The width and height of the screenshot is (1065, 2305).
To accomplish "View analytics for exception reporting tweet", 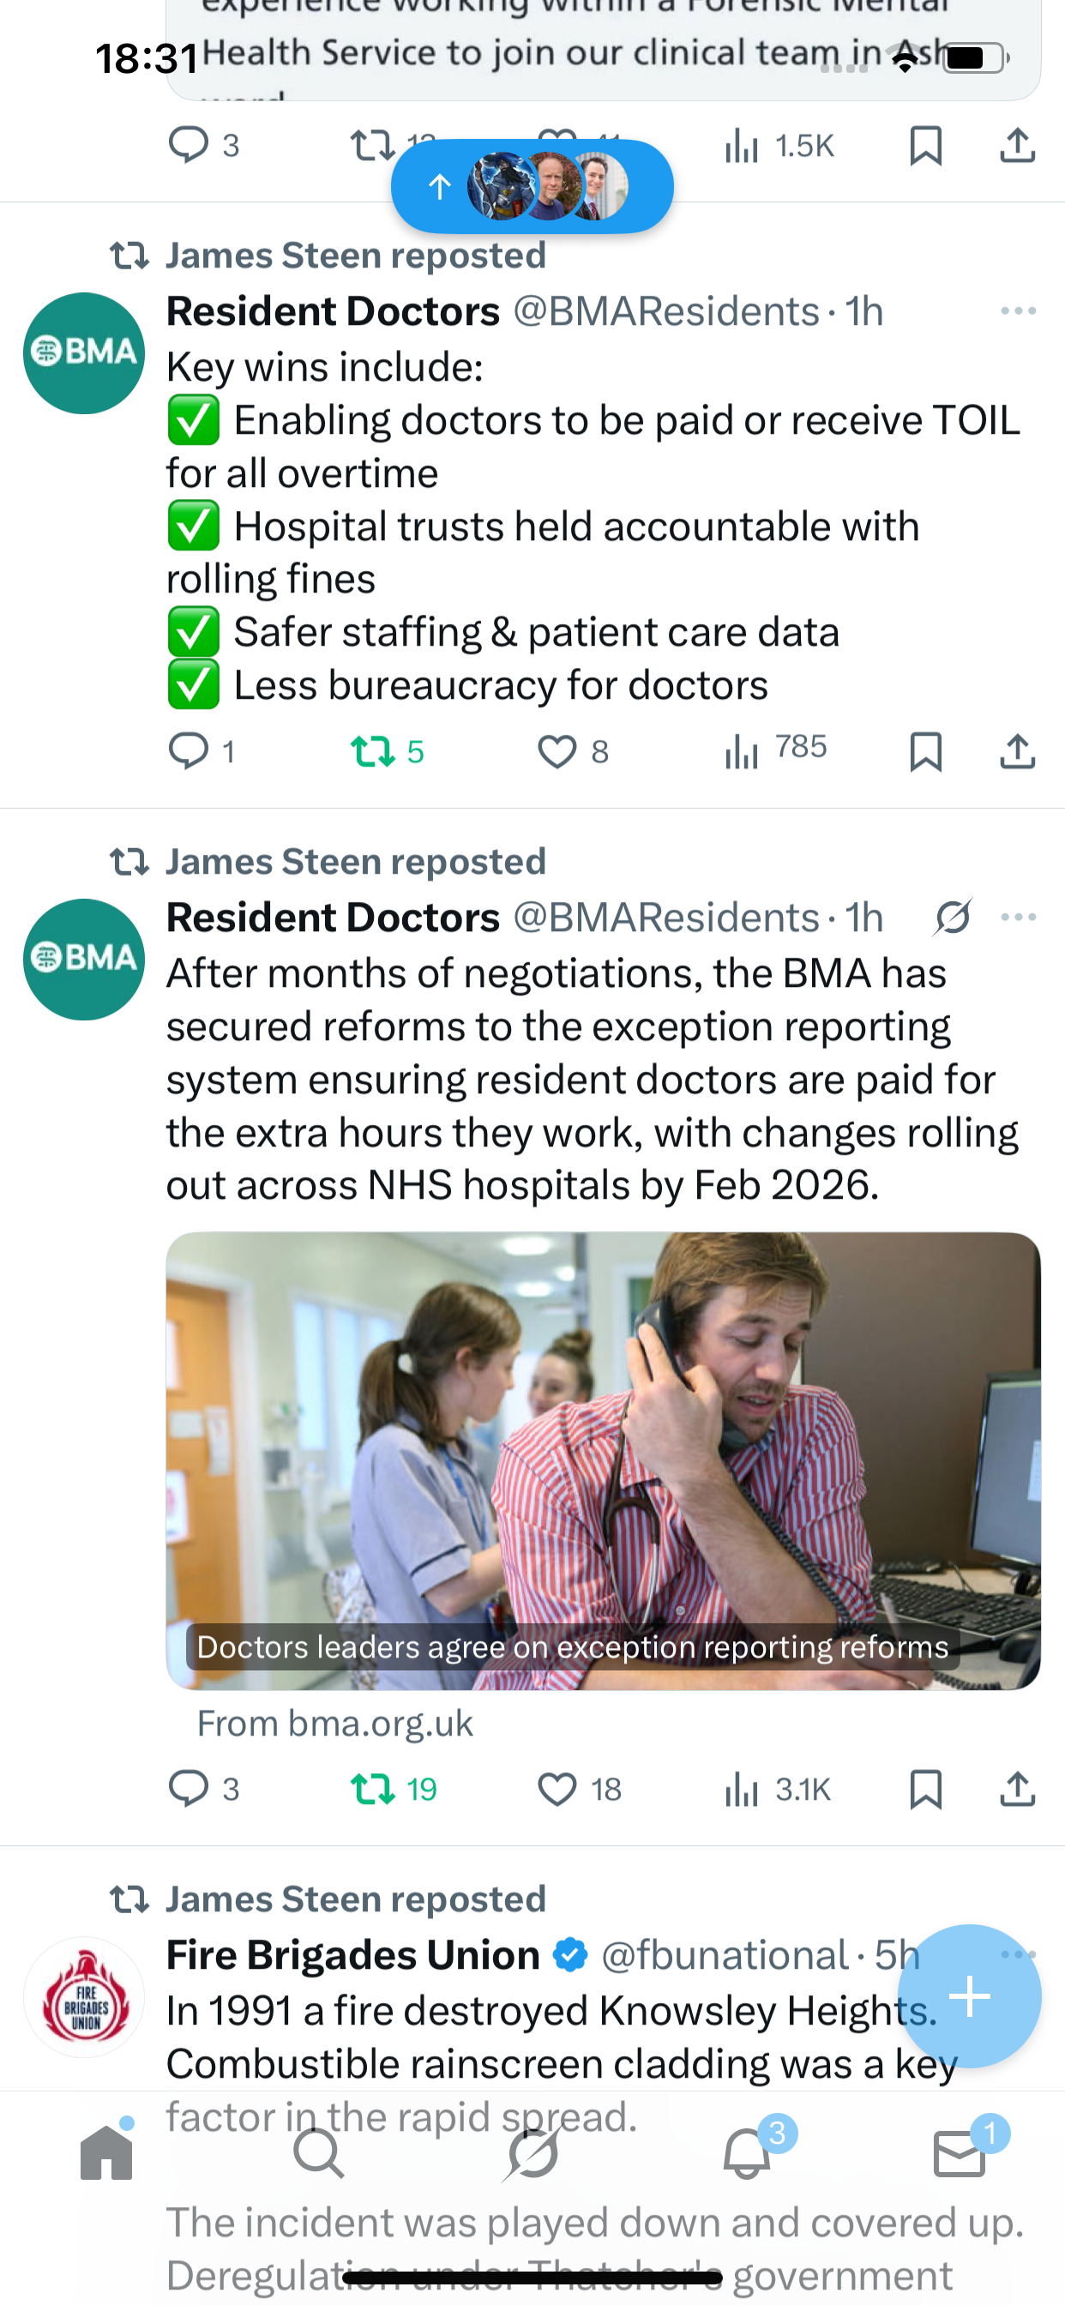I will coord(742,1790).
